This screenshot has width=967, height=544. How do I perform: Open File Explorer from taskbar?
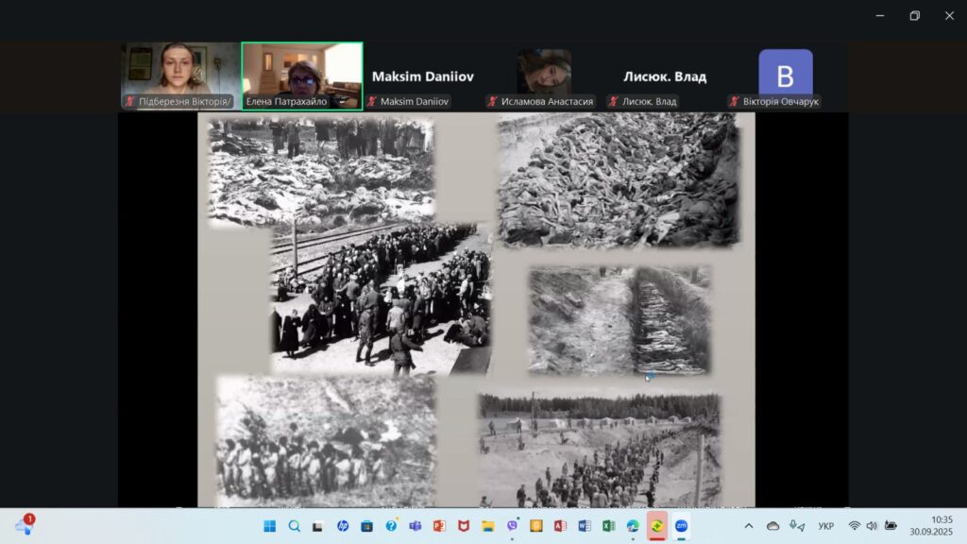[x=487, y=526]
